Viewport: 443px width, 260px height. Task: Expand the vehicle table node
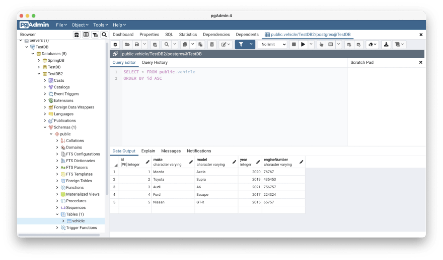(x=63, y=221)
